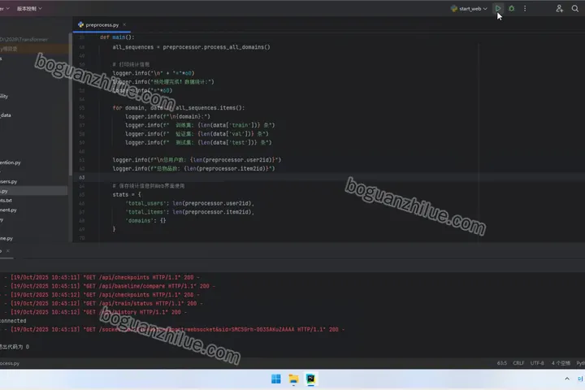Click line number 63 in the gutter
585x390 pixels.
pos(82,177)
